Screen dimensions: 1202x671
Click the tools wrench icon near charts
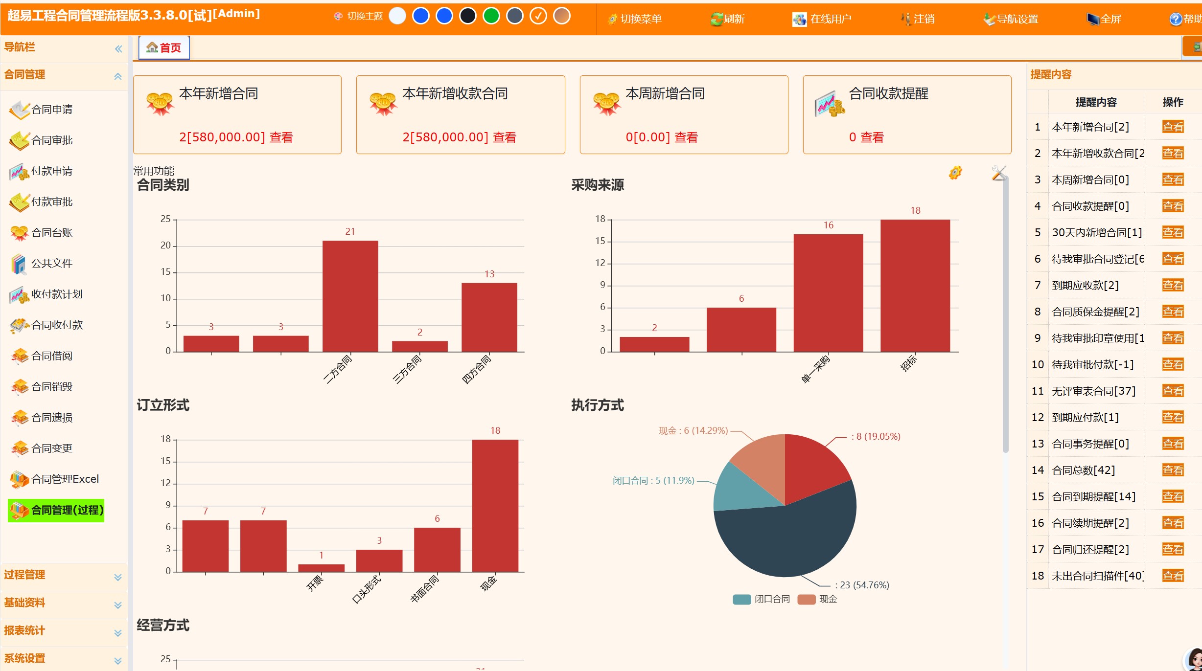[998, 173]
